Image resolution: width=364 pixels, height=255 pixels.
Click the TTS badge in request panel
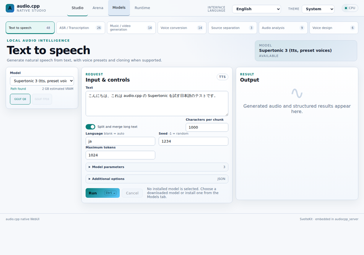(x=222, y=77)
